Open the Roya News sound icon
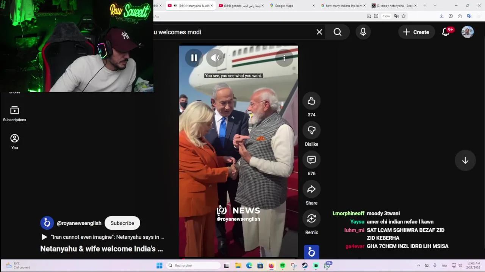 311,252
